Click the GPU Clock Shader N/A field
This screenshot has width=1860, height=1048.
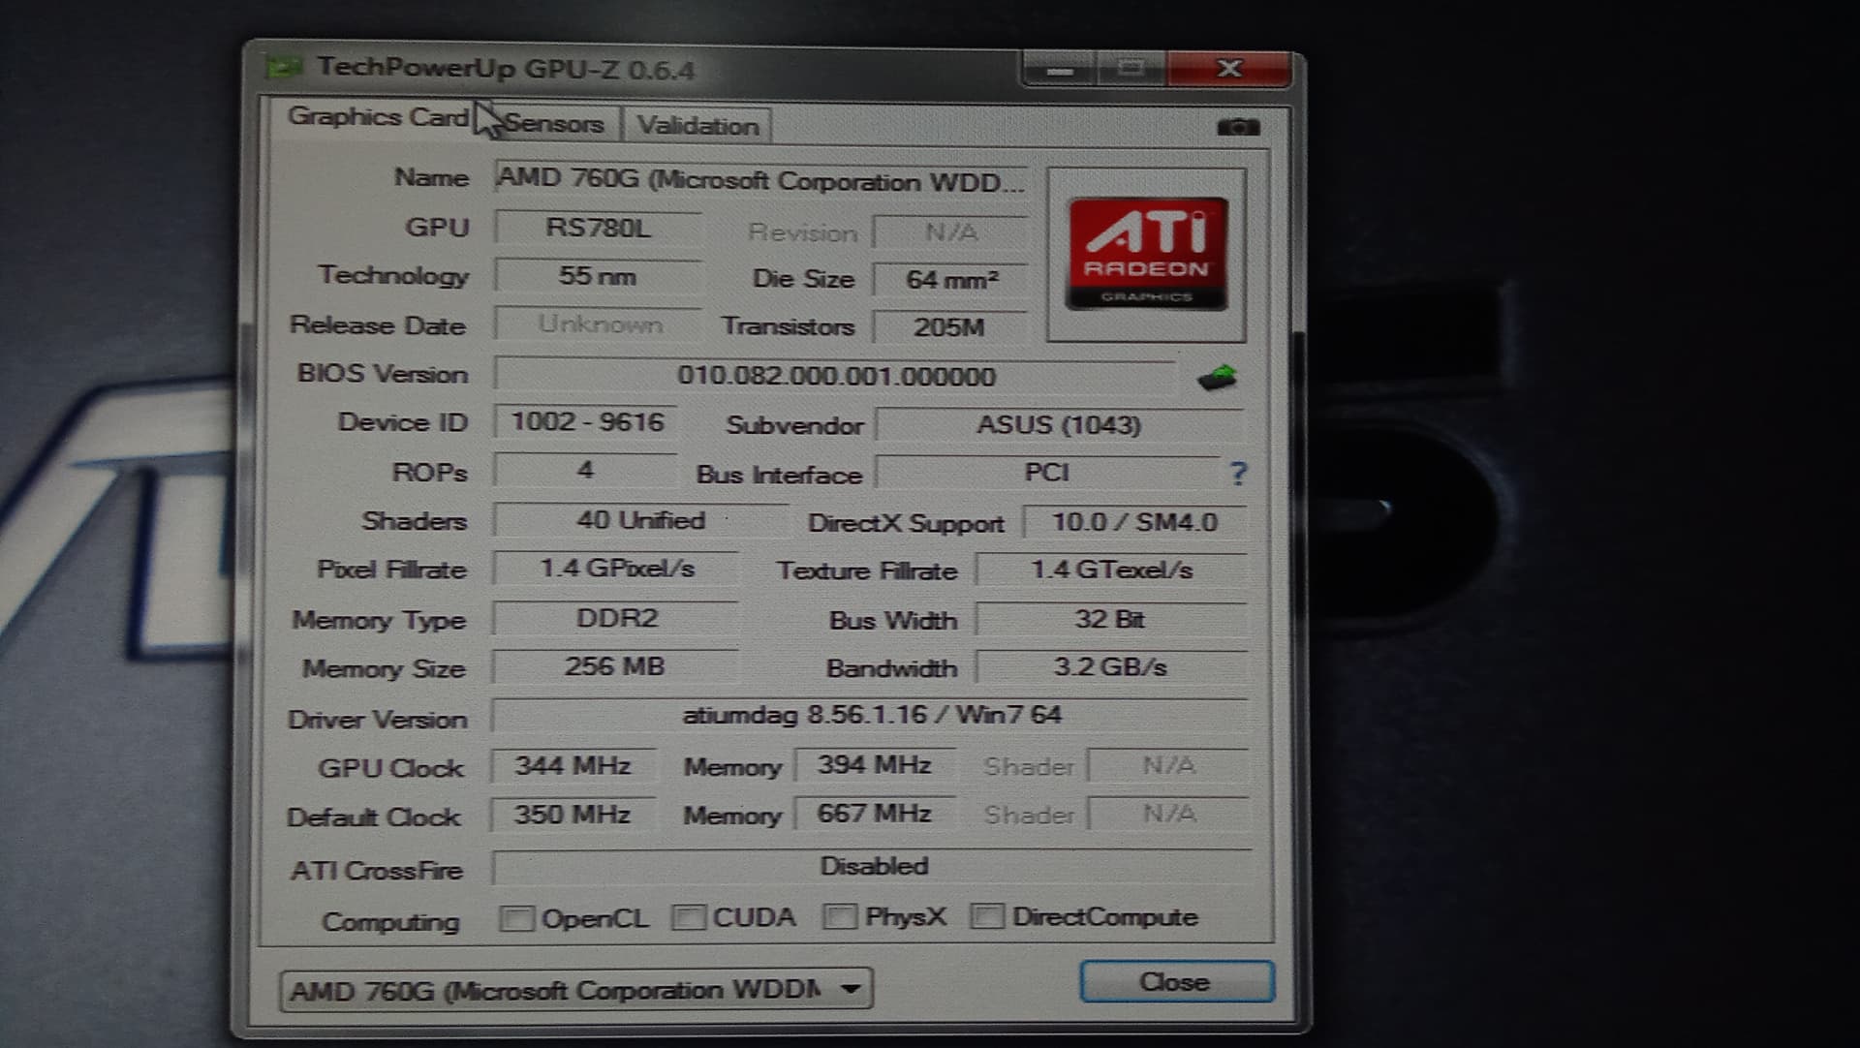point(1169,766)
